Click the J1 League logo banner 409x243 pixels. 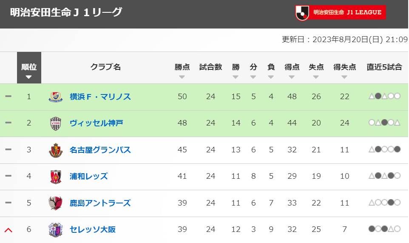pyautogui.click(x=341, y=13)
